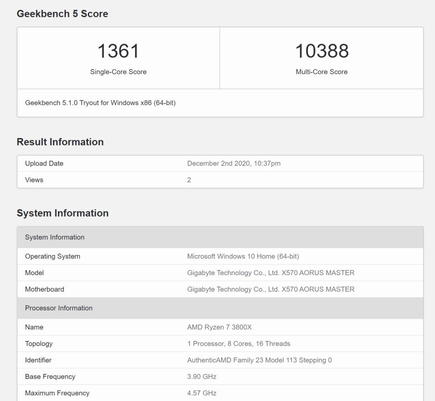
Task: Select the Microsoft Windows 10 Home value
Action: pyautogui.click(x=243, y=256)
